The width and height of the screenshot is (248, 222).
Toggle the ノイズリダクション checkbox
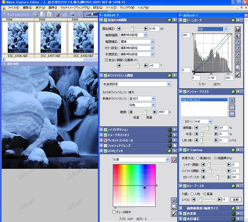click(x=105, y=130)
